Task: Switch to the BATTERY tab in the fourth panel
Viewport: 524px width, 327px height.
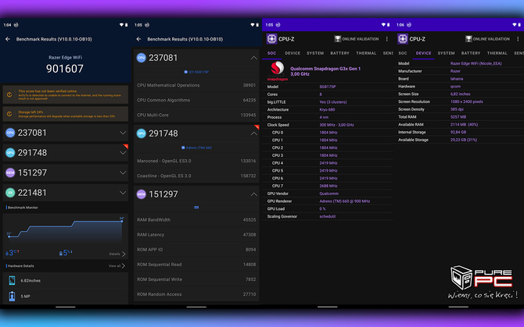Action: [x=471, y=53]
